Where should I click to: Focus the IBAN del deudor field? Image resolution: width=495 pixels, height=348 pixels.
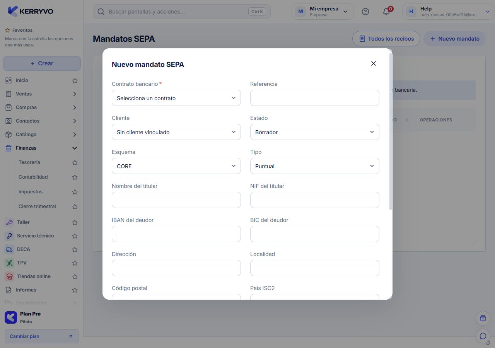coord(176,234)
